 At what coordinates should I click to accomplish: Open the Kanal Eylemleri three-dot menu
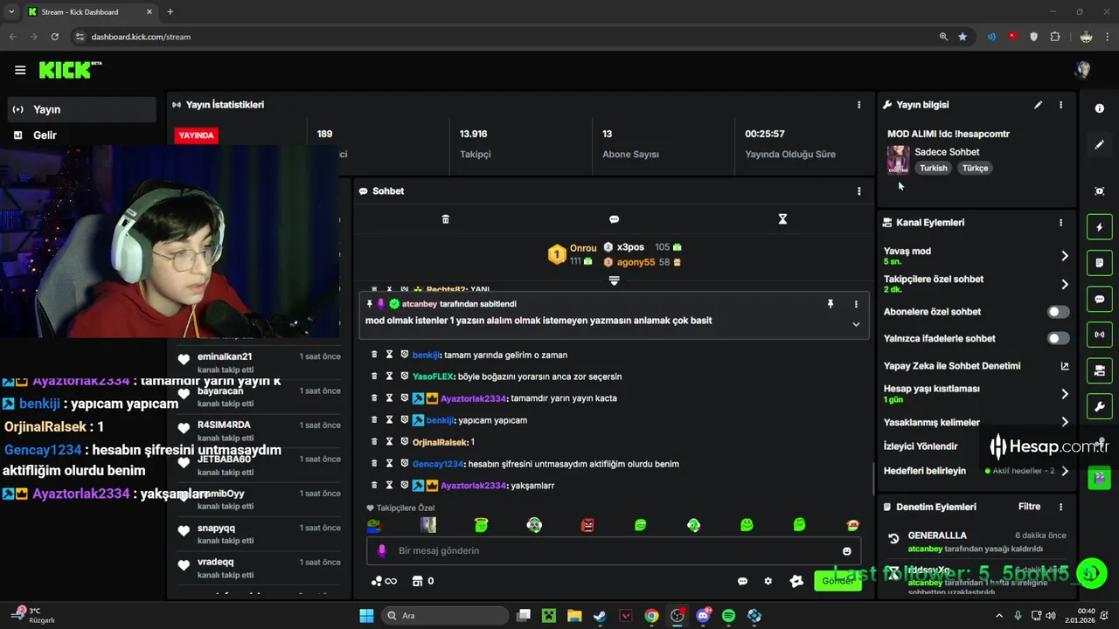click(1060, 223)
